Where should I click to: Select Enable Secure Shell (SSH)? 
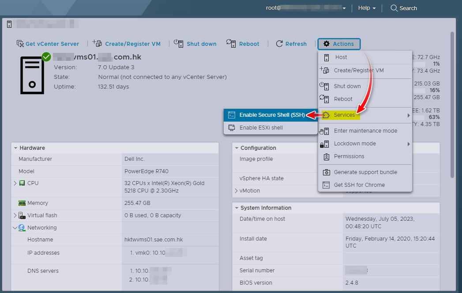(271, 115)
